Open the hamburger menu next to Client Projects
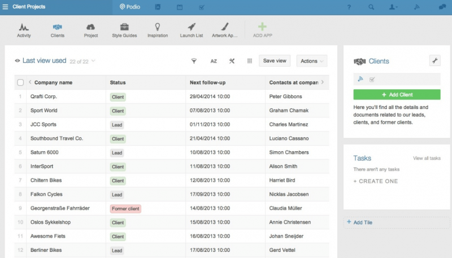 click(x=5, y=7)
